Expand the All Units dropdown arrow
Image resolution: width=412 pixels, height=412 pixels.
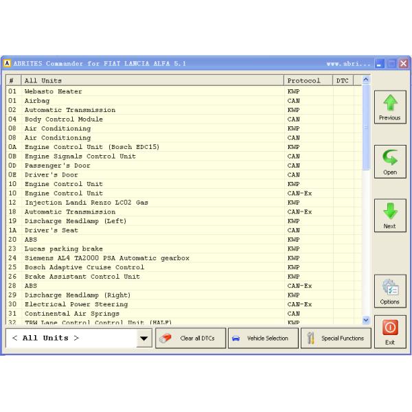point(144,339)
